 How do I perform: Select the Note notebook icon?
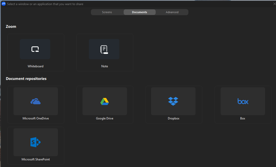[104, 50]
